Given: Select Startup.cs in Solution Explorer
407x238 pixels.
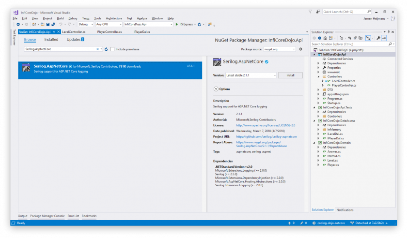Looking at the screenshot, I should [333, 103].
